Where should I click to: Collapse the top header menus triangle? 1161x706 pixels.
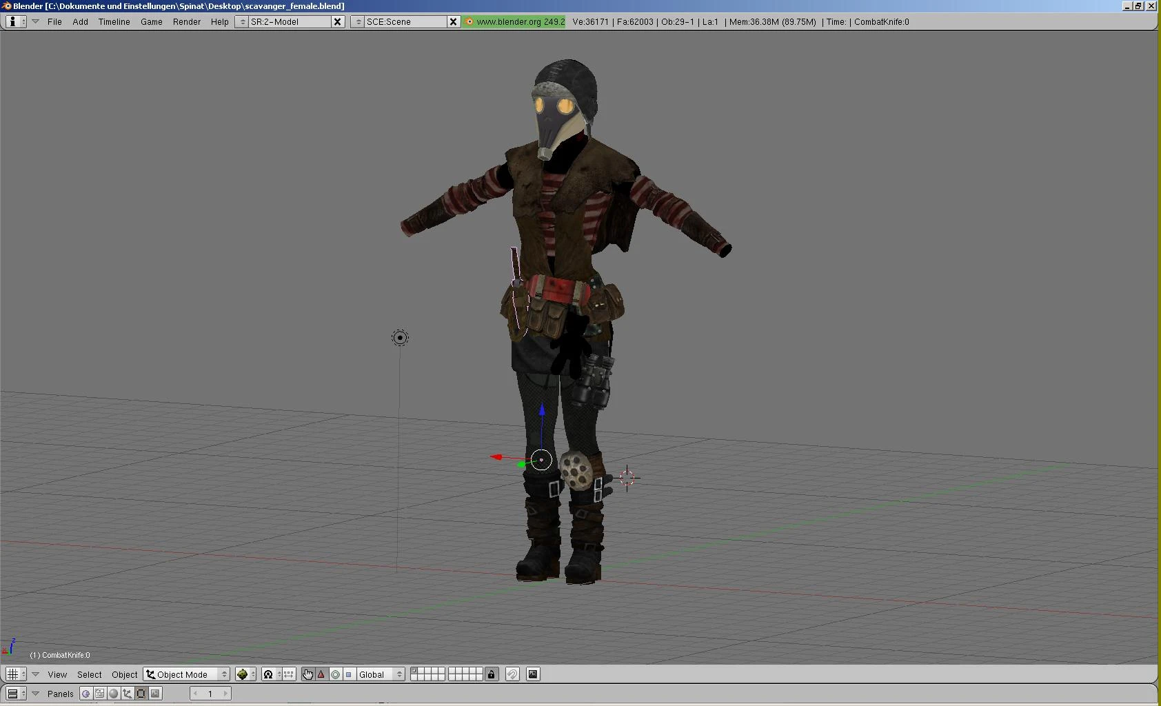point(35,21)
